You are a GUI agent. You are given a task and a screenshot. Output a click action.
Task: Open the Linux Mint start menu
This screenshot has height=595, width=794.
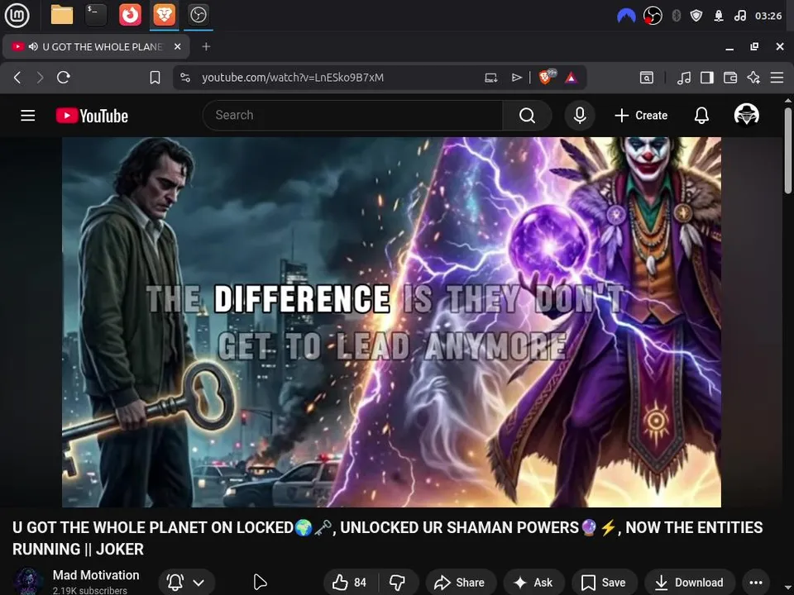(17, 15)
